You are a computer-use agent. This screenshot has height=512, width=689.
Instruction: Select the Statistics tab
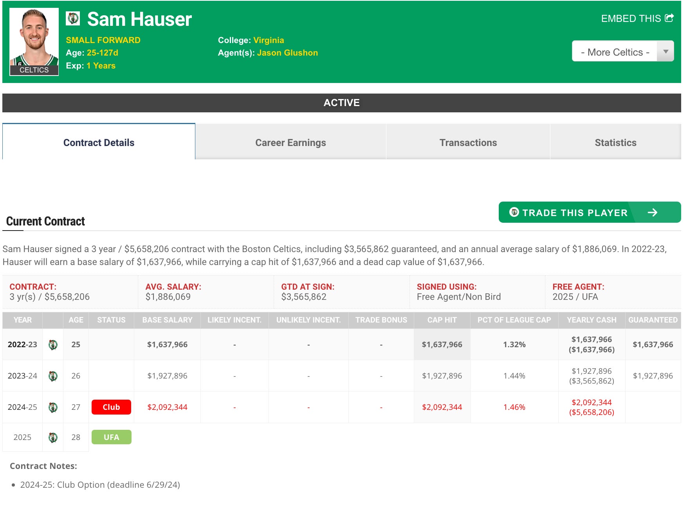point(615,143)
